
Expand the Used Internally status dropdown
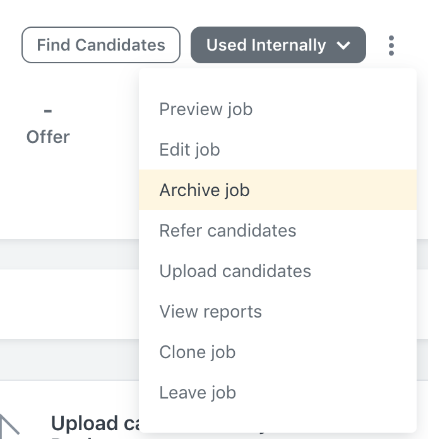[x=278, y=45]
